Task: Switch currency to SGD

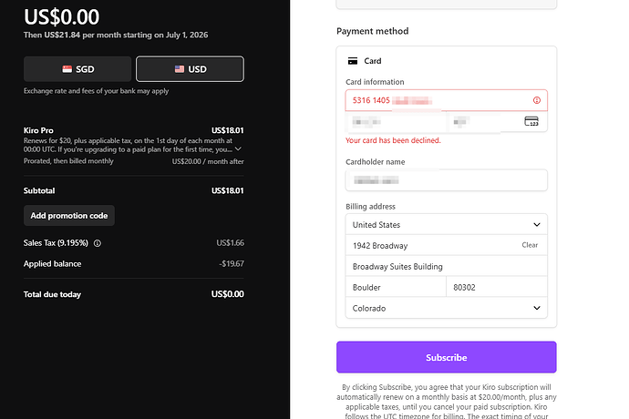Action: click(77, 69)
